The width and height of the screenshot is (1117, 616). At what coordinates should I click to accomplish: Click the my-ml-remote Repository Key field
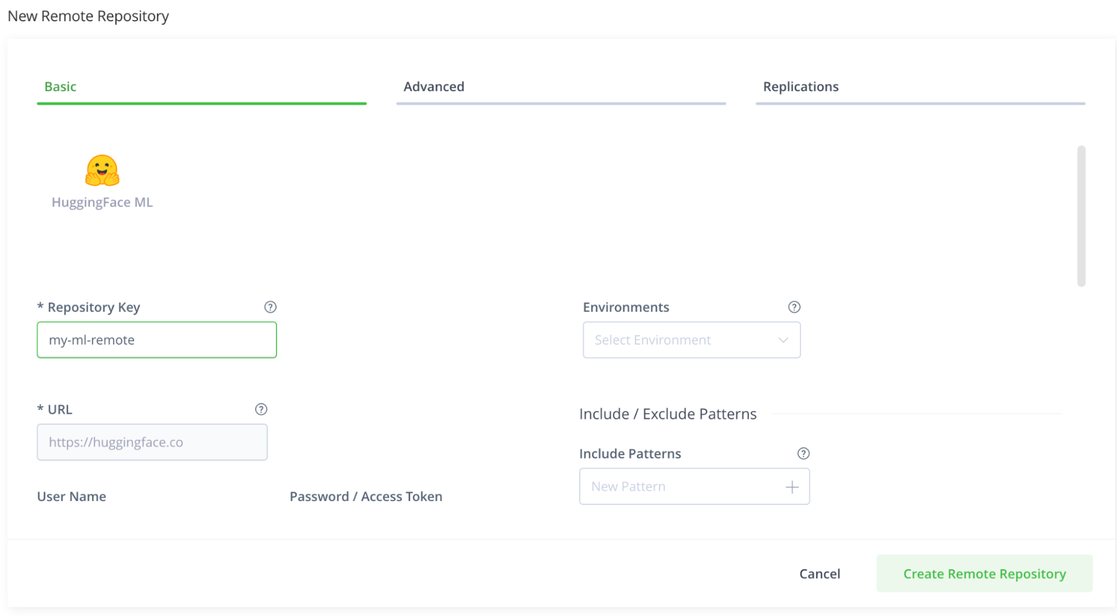[x=156, y=340]
